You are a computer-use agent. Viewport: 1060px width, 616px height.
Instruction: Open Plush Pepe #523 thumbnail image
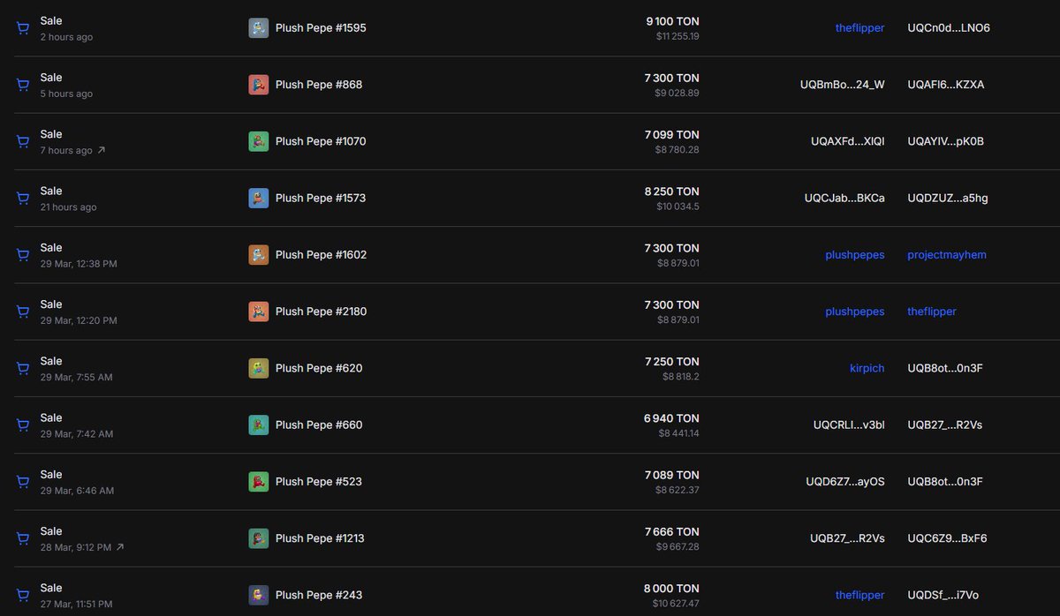coord(259,482)
